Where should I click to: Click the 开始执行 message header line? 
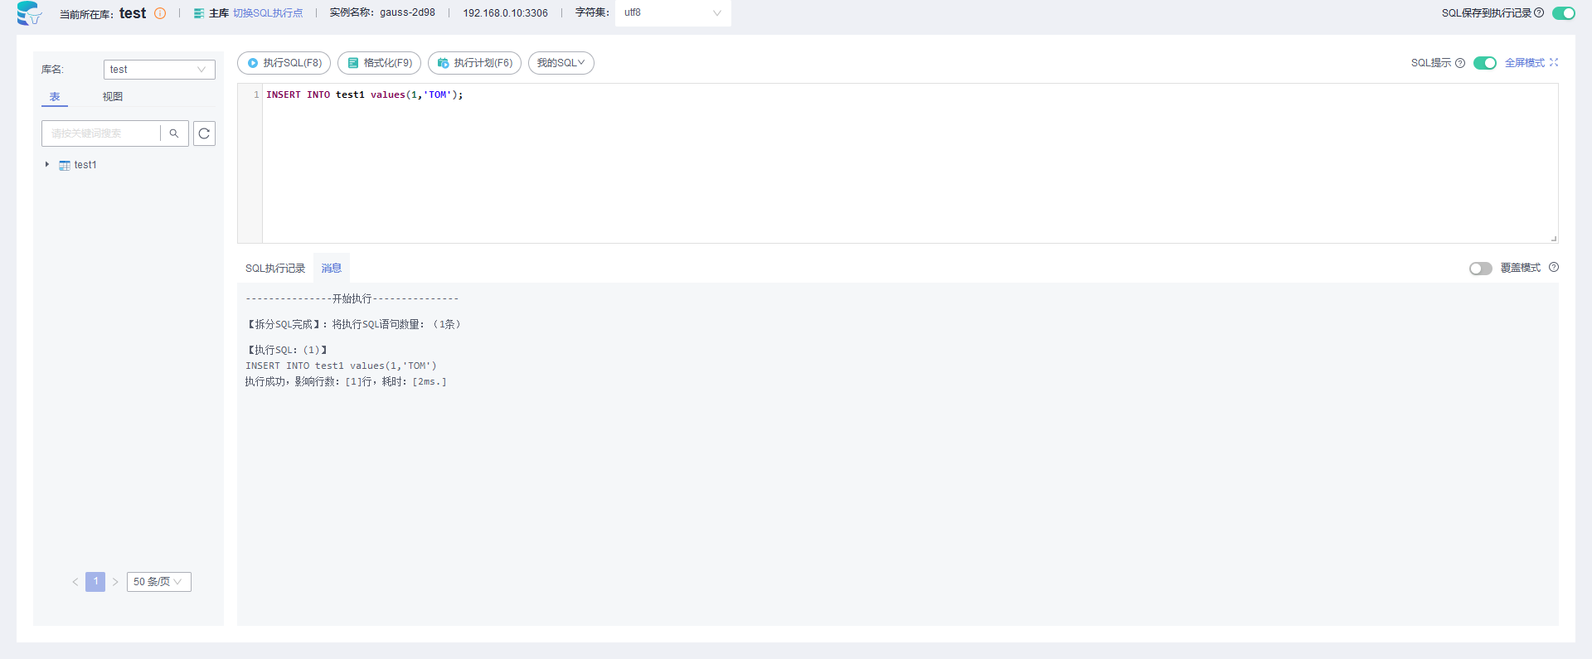click(x=352, y=298)
